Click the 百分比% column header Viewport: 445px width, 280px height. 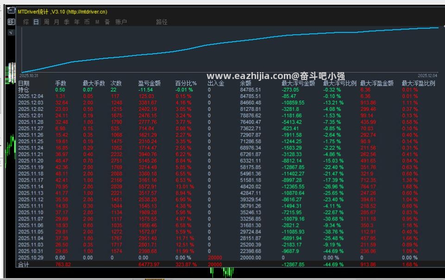[x=186, y=83]
